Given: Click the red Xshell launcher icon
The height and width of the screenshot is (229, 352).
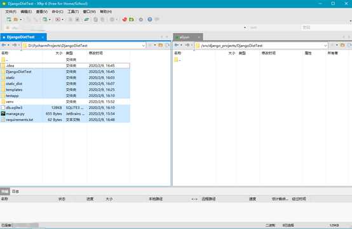Looking at the screenshot, I should point(125,20).
